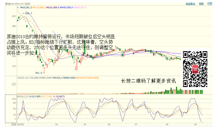Screen dimensions: 219x129
Task: Click the blue MA40:295.0 label
Action: pos(66,8)
